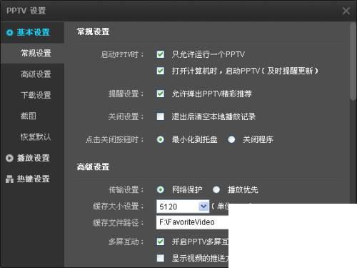Click the 缓存大小设置 label
The height and width of the screenshot is (268, 357).
pos(119,207)
